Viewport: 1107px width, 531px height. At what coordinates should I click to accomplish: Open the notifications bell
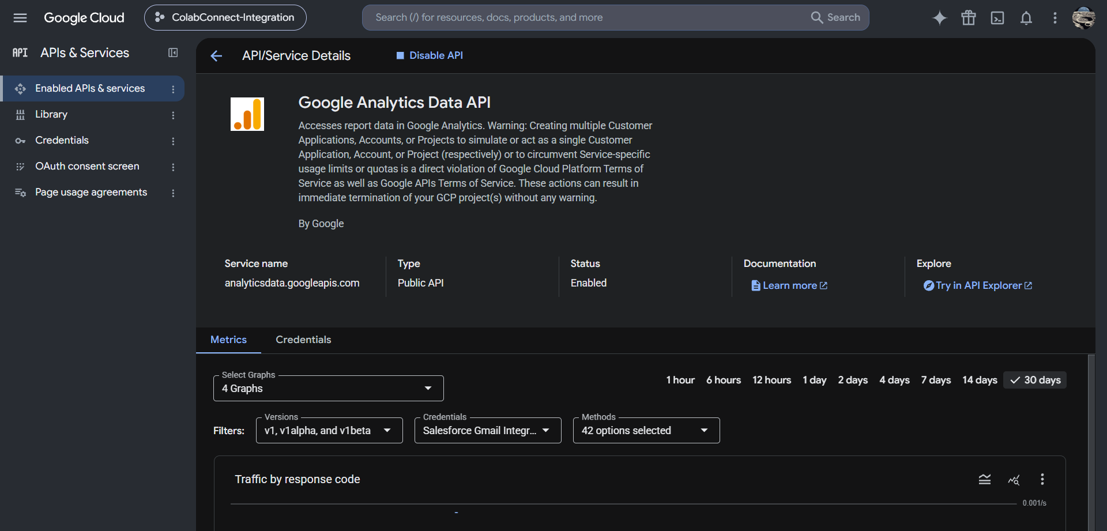1026,18
